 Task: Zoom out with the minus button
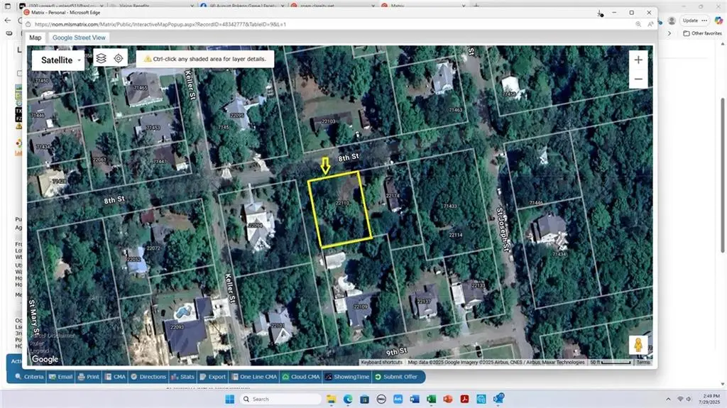tap(638, 79)
